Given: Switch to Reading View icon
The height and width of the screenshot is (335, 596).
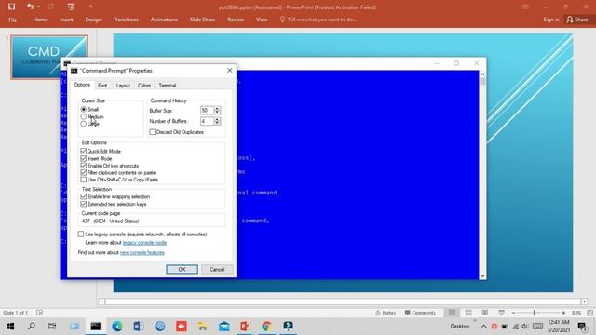Looking at the screenshot, I should tap(485, 313).
